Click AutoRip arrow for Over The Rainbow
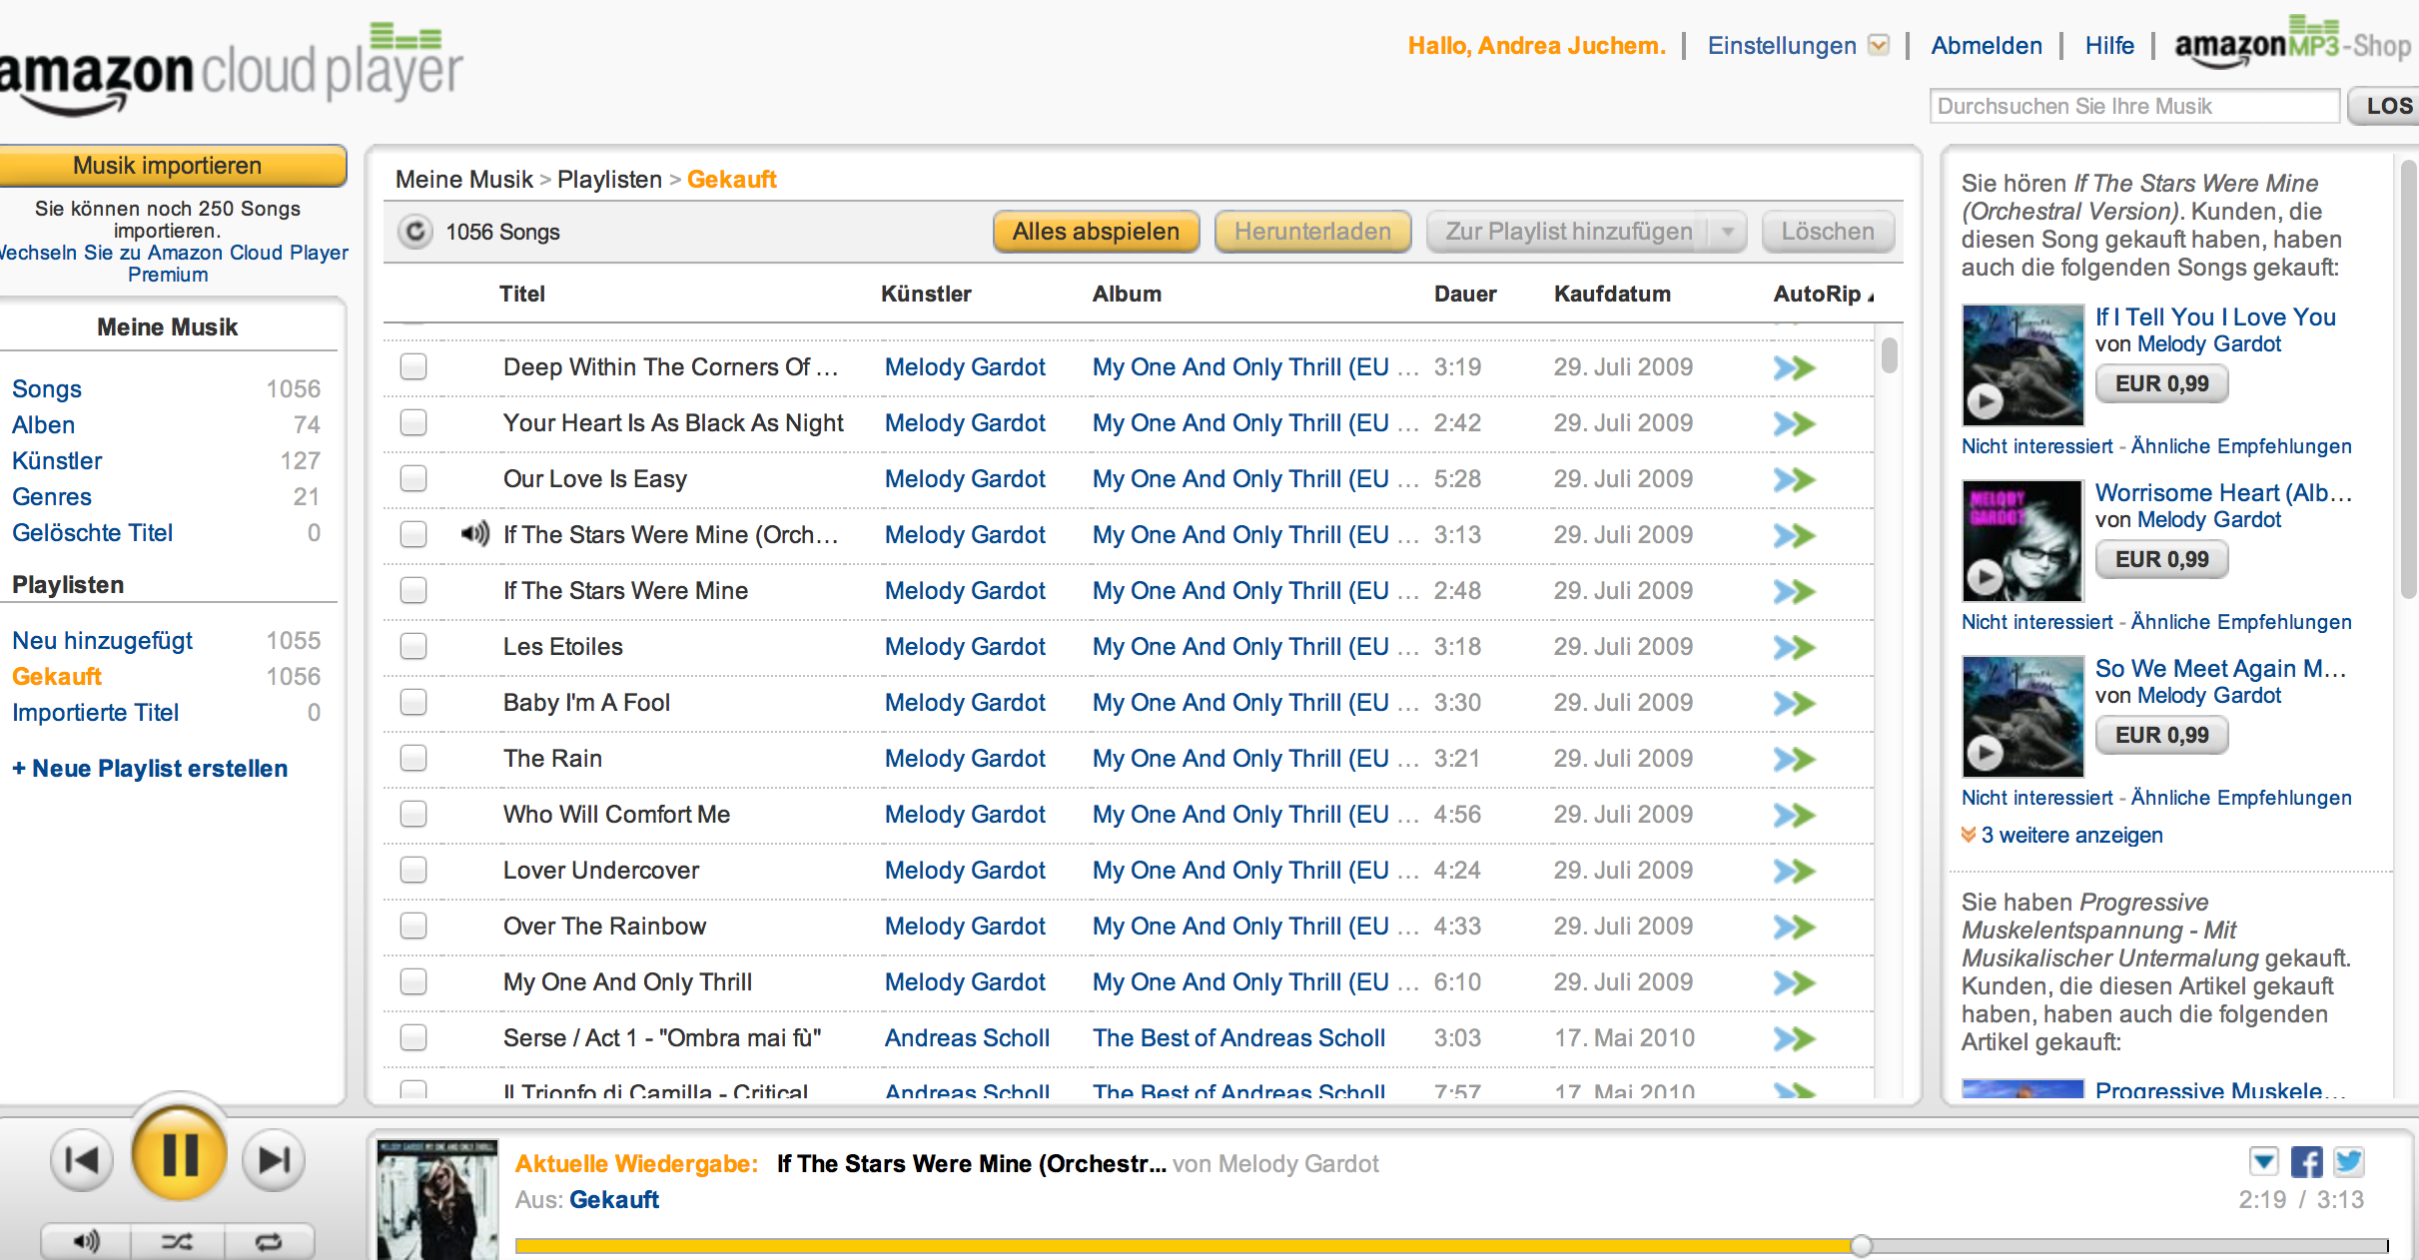The image size is (2419, 1260). pos(1794,927)
